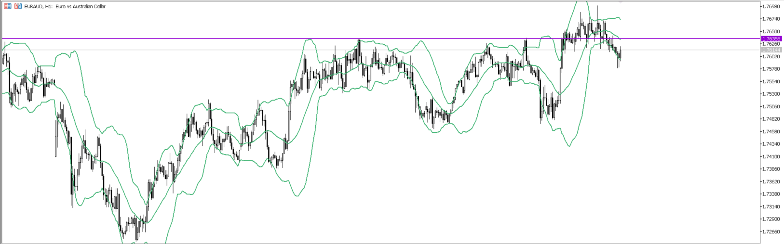Screen dimensions: 784x244
Task: Click the purple 1.76356 price label
Action: click(770, 39)
